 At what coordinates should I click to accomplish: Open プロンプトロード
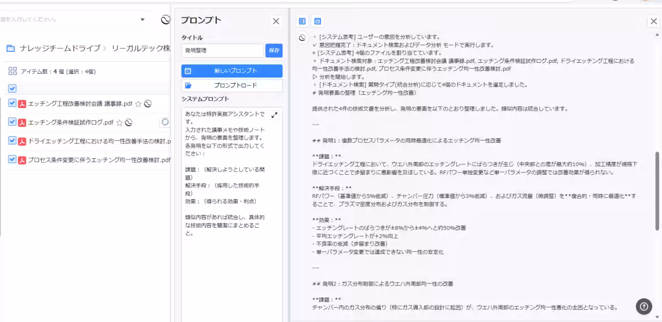231,84
